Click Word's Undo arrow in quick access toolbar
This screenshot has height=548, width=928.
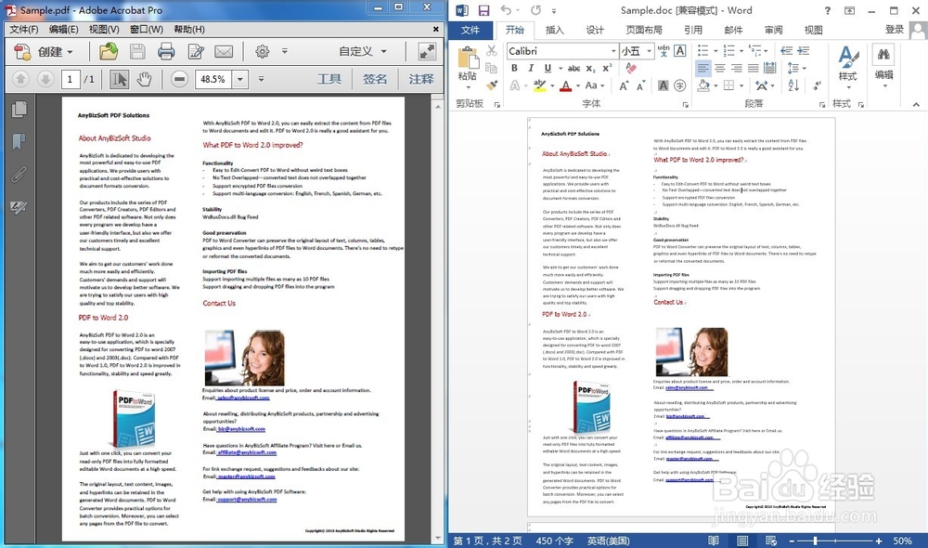pyautogui.click(x=506, y=10)
